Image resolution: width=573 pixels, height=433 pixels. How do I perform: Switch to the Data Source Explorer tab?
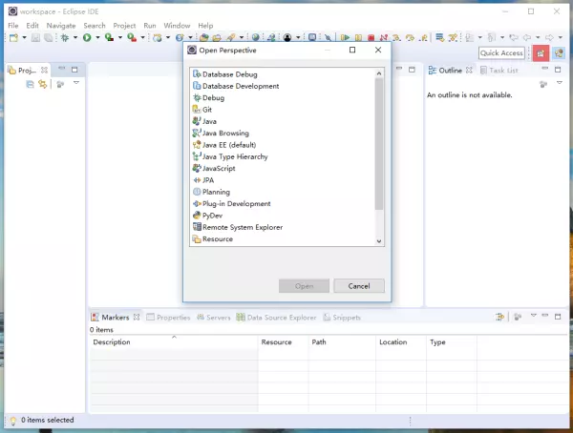pos(276,318)
